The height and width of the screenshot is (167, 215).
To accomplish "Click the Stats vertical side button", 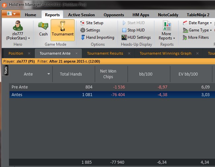I will click(x=6, y=70).
